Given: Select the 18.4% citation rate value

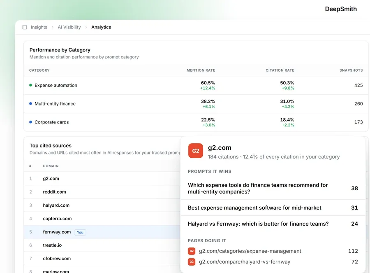Looking at the screenshot, I should coord(287,119).
